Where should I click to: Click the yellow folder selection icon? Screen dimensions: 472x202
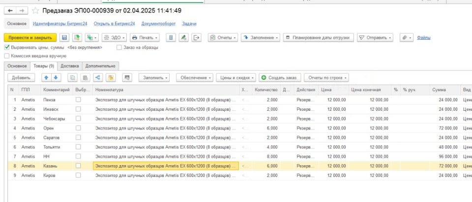click(111, 77)
